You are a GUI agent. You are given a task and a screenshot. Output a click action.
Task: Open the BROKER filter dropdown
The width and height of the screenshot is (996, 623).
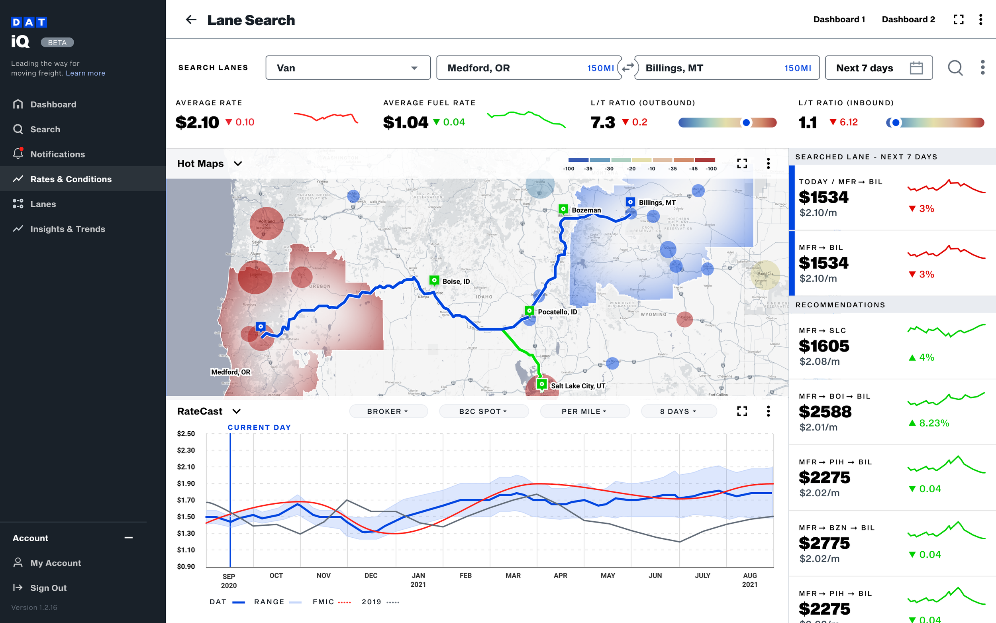[388, 411]
